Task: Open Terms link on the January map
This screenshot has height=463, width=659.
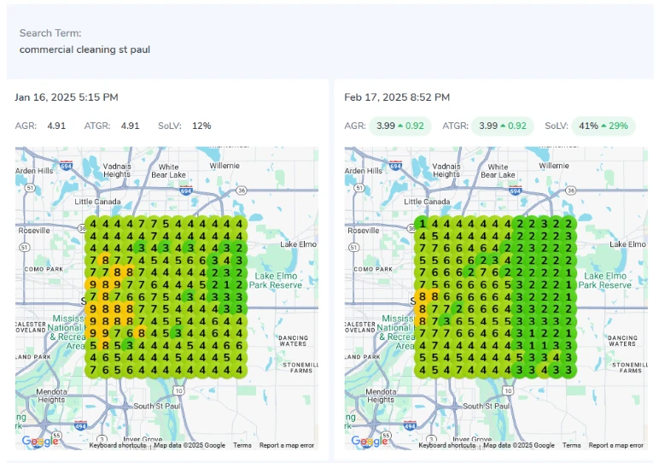Action: tap(242, 445)
